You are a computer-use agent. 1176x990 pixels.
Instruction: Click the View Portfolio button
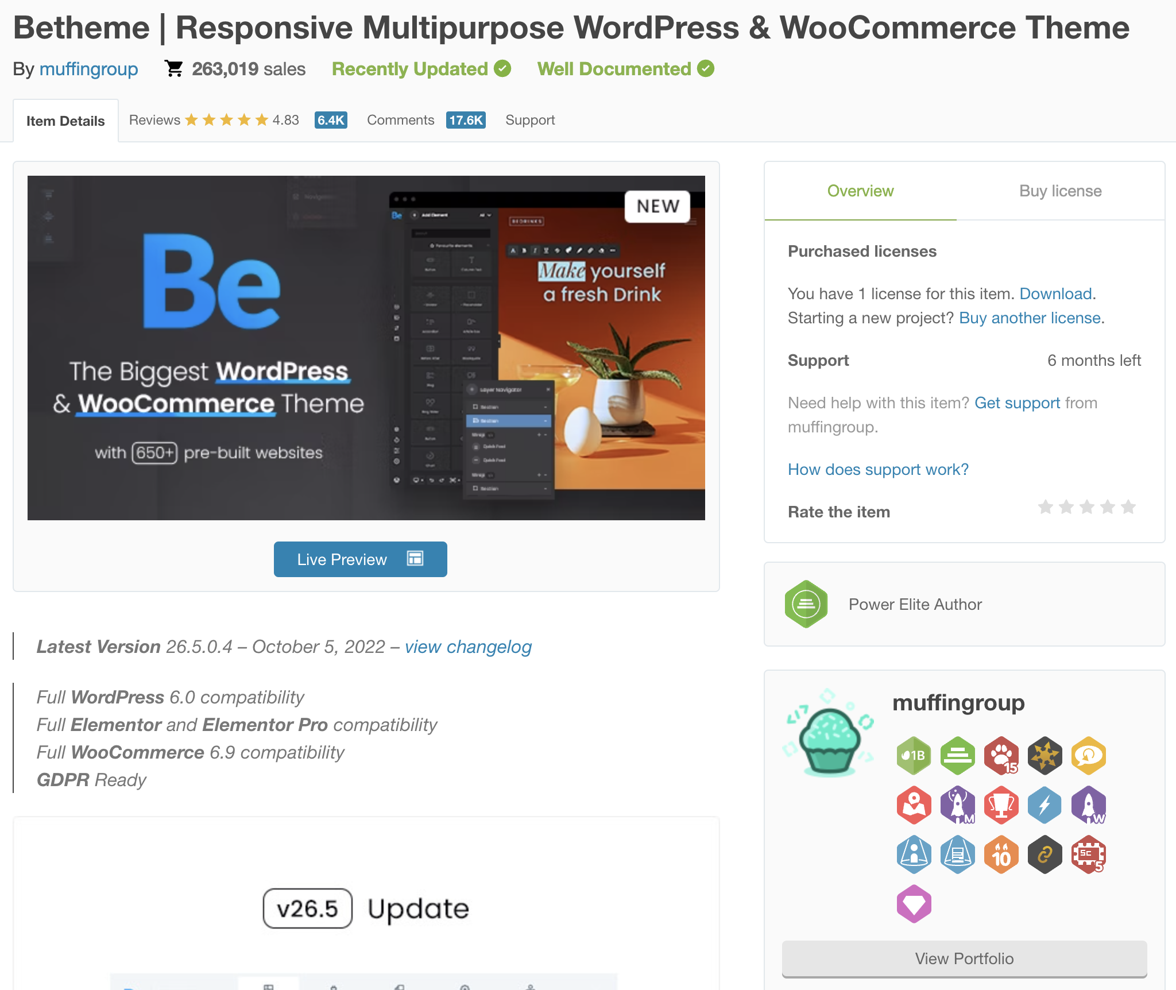964,958
